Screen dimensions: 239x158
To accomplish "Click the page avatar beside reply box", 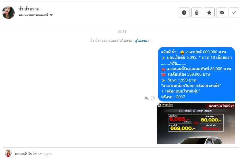I will (8, 153).
